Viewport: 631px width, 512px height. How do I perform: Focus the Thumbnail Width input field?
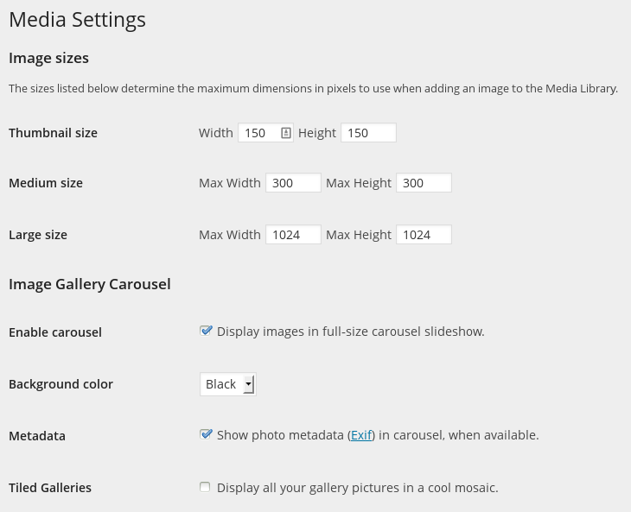265,133
